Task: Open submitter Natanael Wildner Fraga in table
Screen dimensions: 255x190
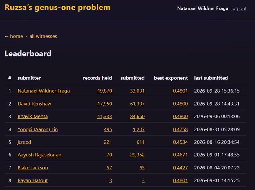Action: click(x=44, y=91)
